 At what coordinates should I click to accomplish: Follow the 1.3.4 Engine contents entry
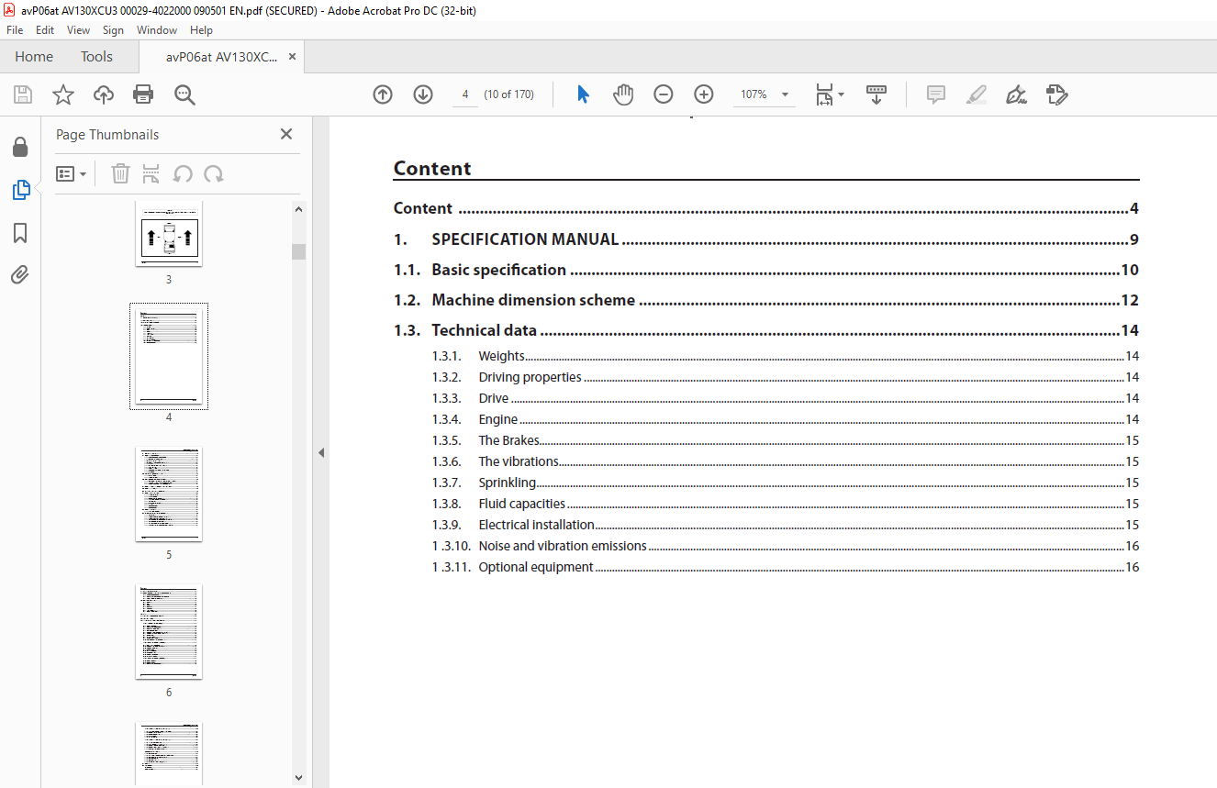pos(786,419)
